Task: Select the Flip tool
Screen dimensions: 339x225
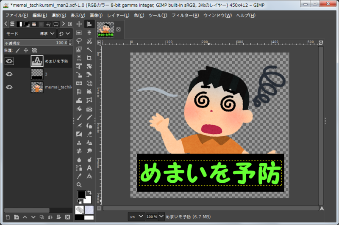Action: [79, 83]
